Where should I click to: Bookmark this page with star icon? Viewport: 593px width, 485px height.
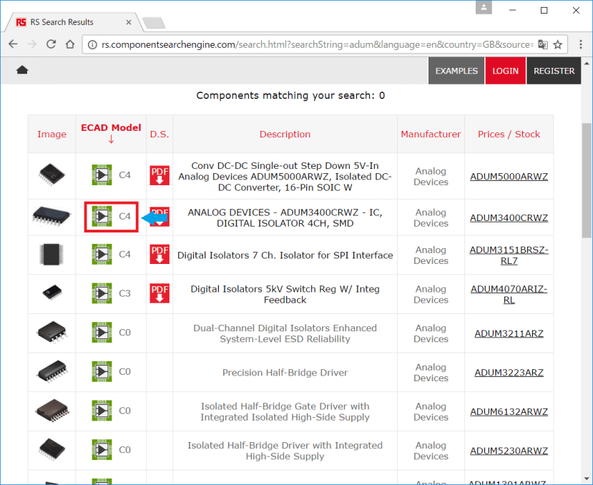click(x=558, y=44)
